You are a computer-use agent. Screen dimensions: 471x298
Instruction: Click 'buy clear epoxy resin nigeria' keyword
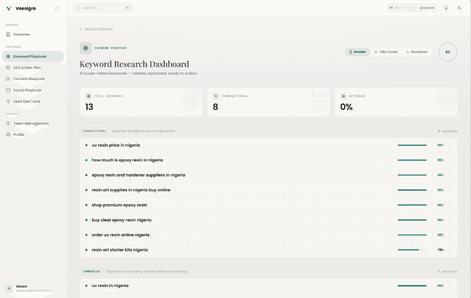coord(121,220)
